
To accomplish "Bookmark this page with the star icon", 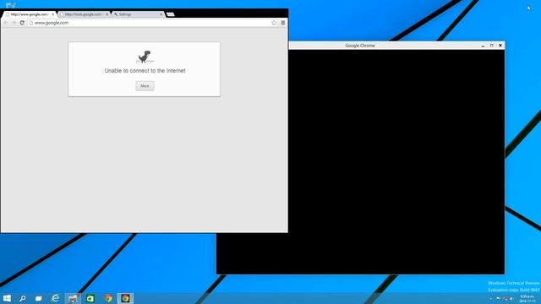I will coord(274,23).
